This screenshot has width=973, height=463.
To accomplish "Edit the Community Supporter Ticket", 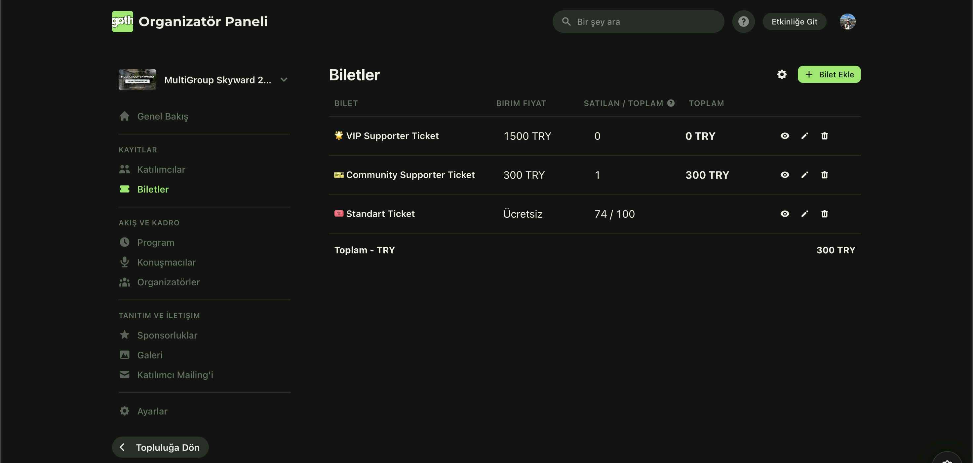I will point(804,175).
